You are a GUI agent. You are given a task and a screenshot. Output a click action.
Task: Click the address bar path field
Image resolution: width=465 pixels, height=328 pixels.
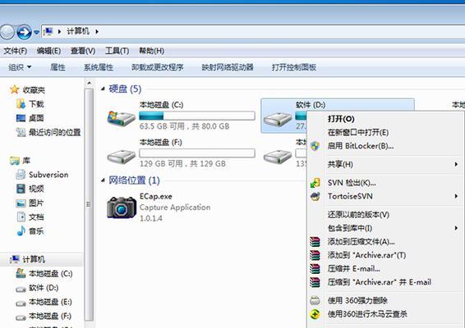(253, 31)
